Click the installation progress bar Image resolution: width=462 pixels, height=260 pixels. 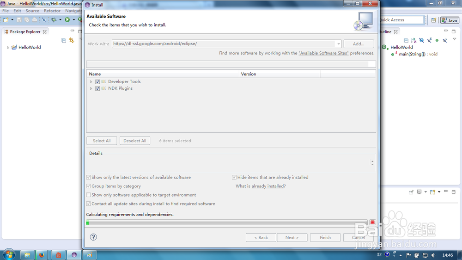(x=226, y=223)
